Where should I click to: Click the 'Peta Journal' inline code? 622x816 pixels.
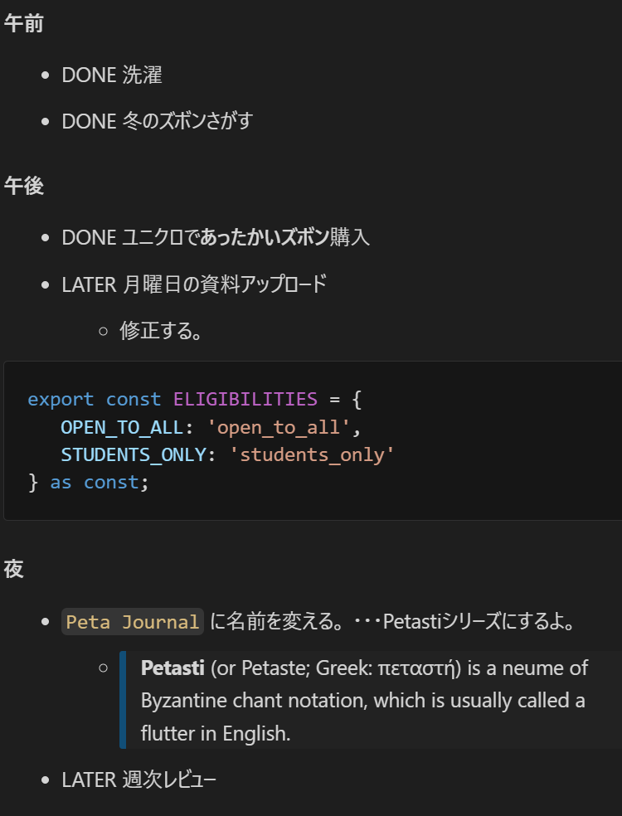[x=132, y=622]
